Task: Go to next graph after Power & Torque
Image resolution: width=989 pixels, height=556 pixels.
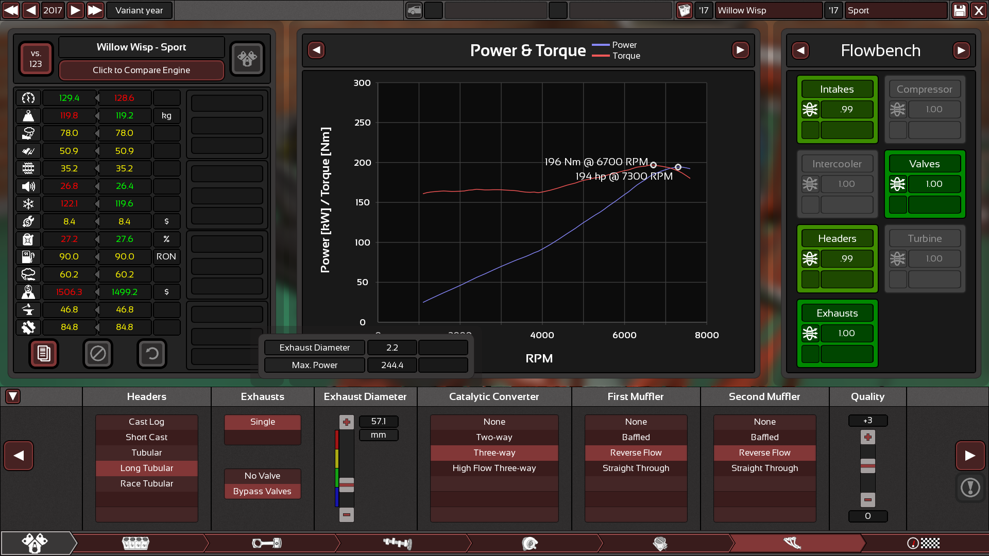Action: click(x=740, y=50)
